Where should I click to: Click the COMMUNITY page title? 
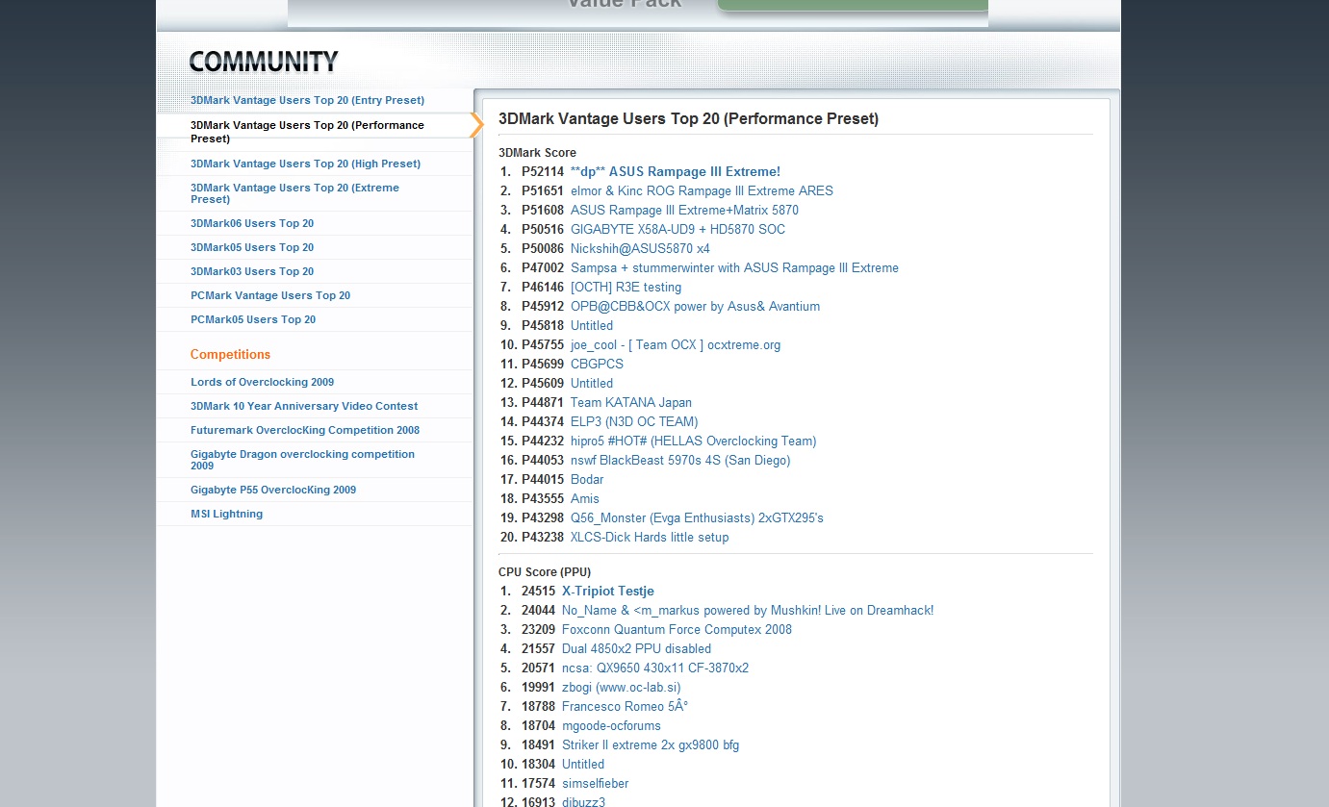tap(264, 62)
